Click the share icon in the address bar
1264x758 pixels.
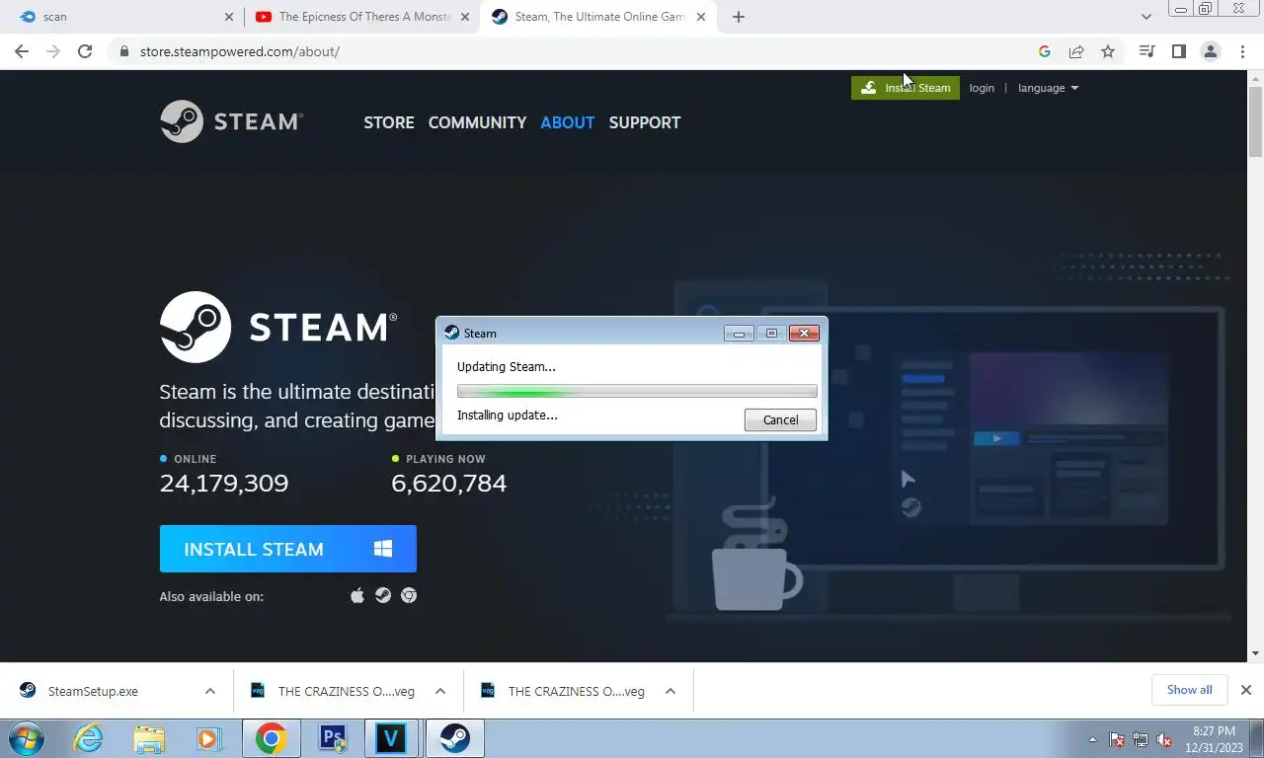(x=1076, y=51)
